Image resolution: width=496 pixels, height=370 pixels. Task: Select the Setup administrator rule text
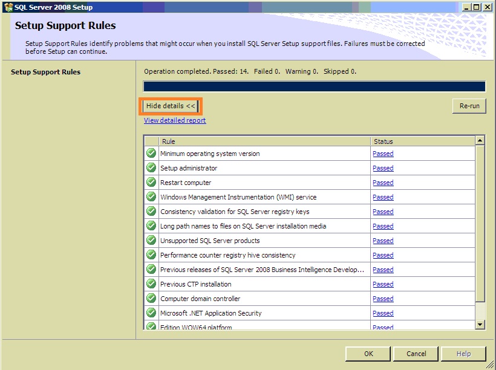[189, 168]
